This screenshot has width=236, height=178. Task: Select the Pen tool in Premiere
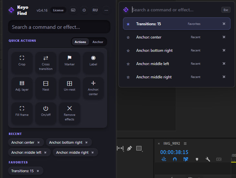129,148
